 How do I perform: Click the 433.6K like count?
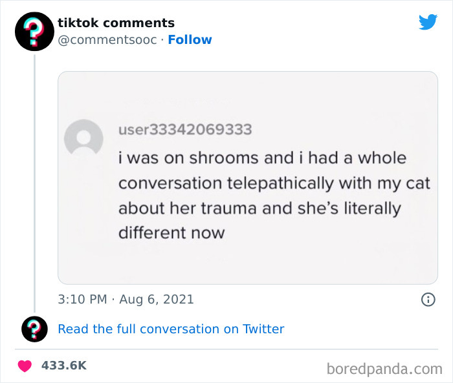click(x=63, y=366)
